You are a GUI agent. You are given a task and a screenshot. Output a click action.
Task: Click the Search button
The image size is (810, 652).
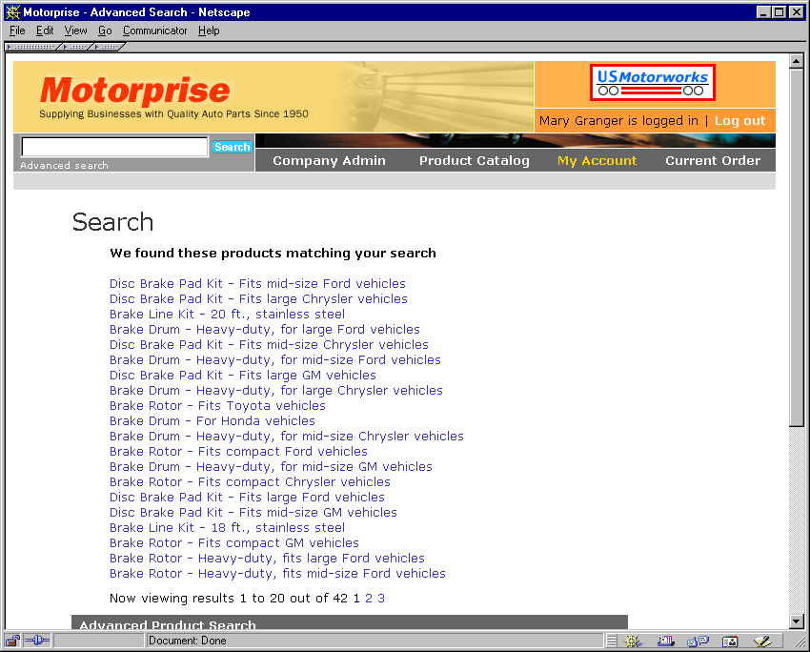(233, 147)
